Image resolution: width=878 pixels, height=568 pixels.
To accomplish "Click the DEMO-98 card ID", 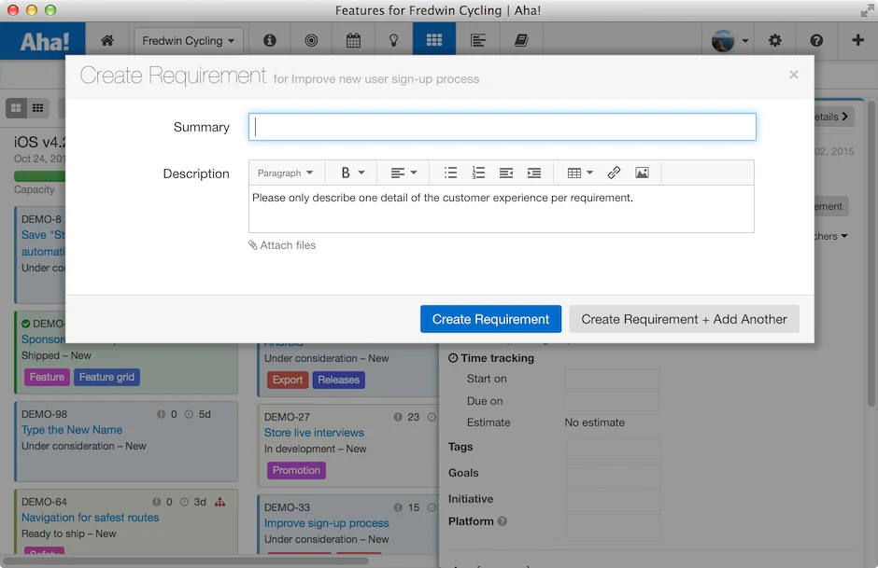I will pyautogui.click(x=44, y=414).
